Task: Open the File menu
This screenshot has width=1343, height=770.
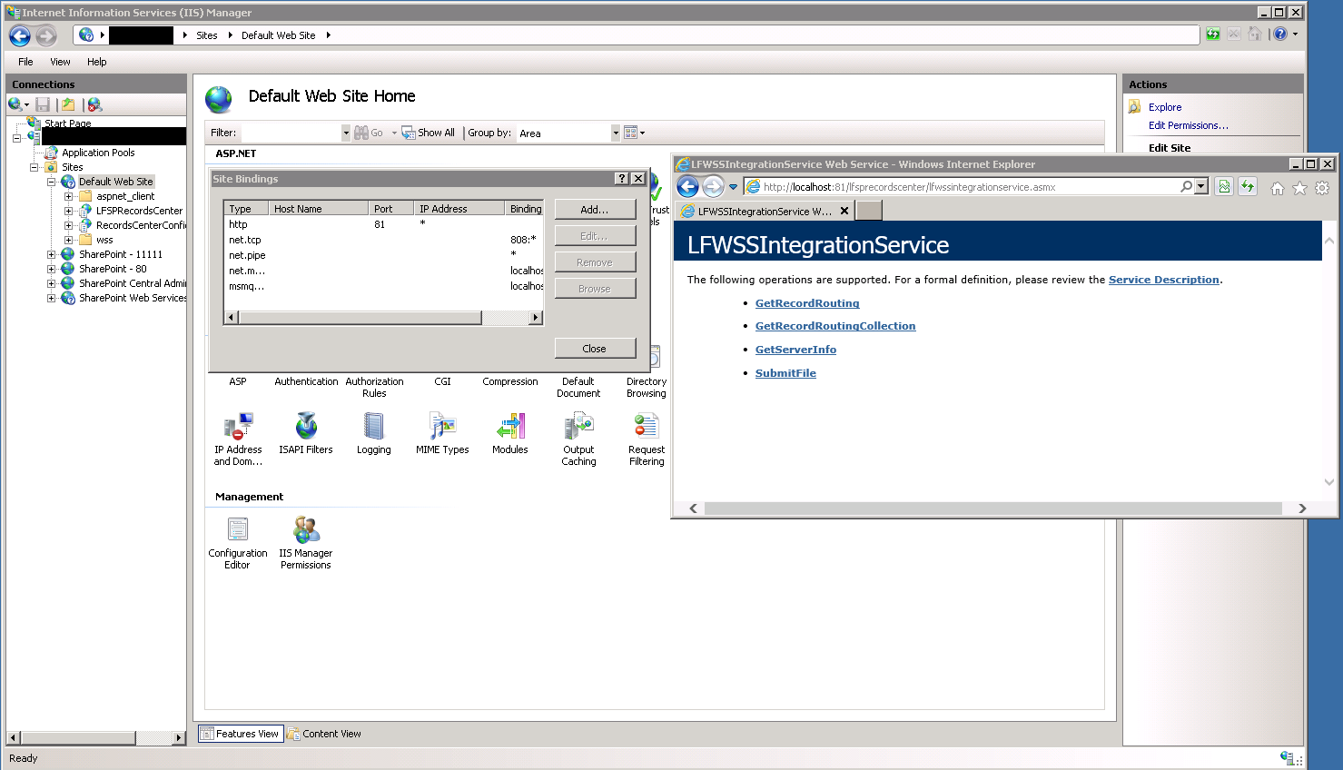Action: pos(25,62)
